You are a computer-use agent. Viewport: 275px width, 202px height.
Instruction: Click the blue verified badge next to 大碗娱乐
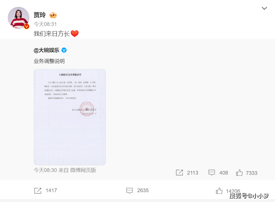(x=64, y=50)
